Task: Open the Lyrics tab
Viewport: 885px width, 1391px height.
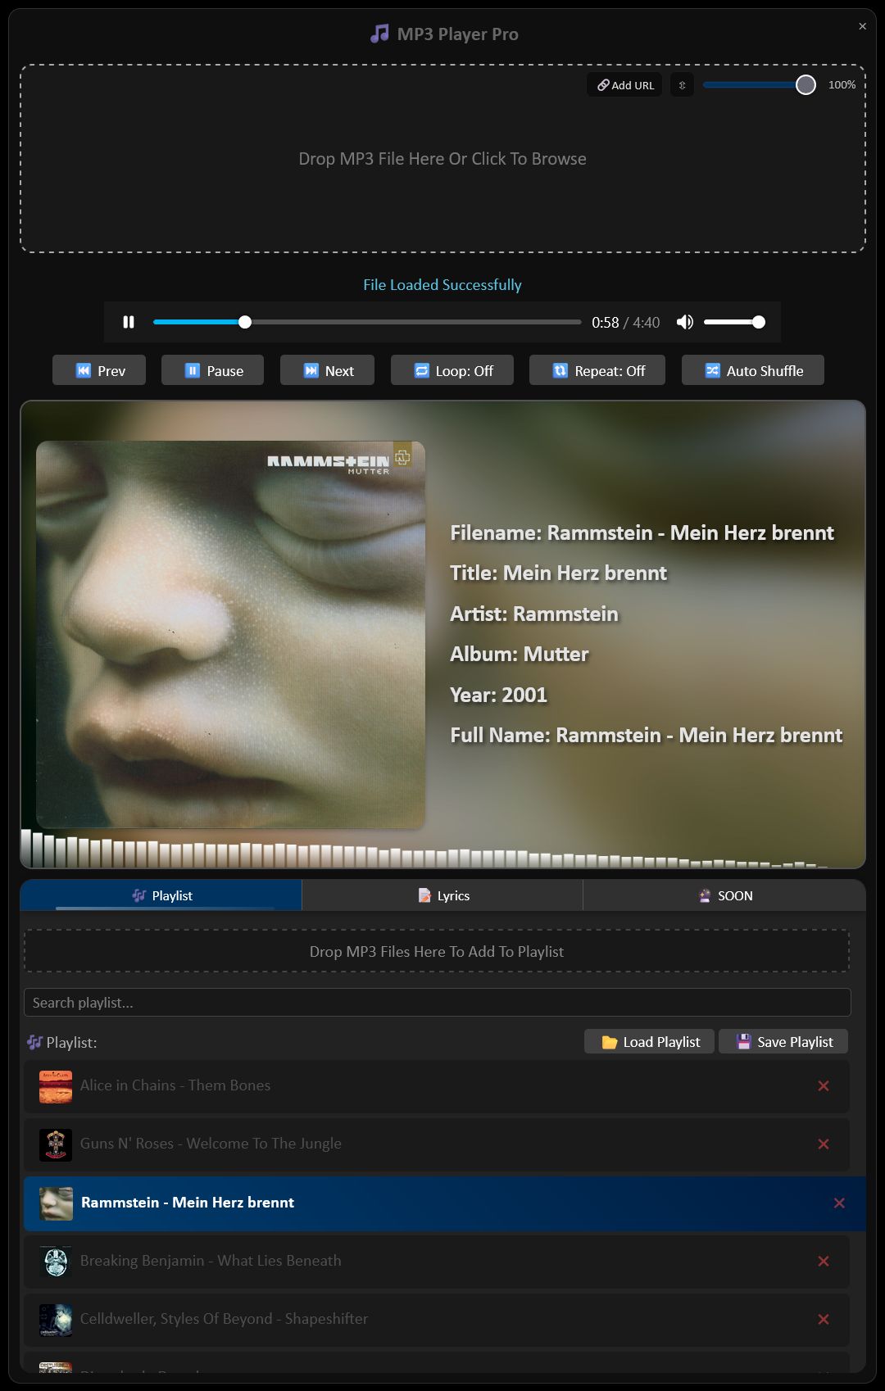Action: click(x=442, y=895)
